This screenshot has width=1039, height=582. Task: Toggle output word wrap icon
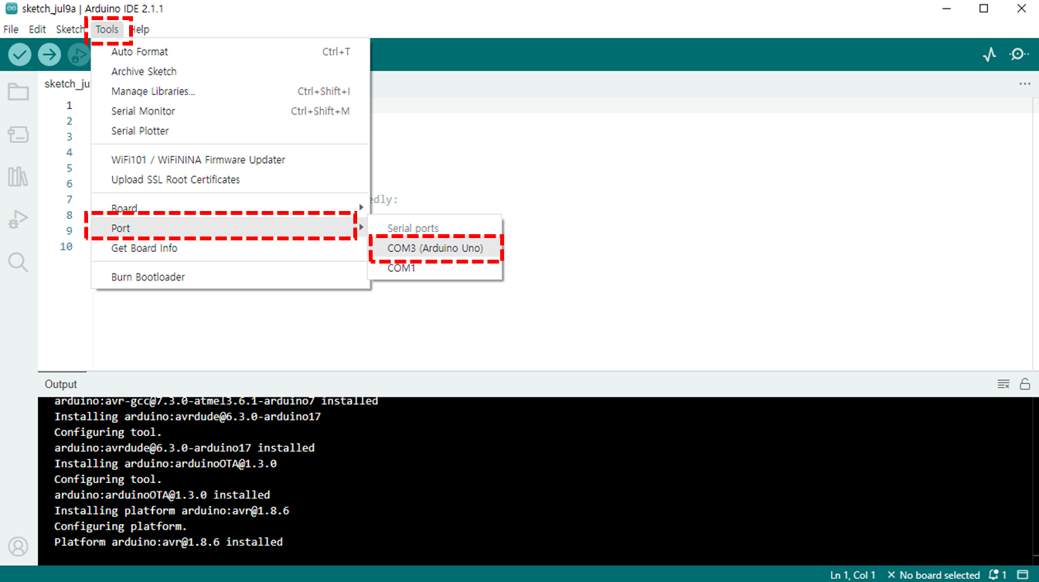click(1003, 384)
